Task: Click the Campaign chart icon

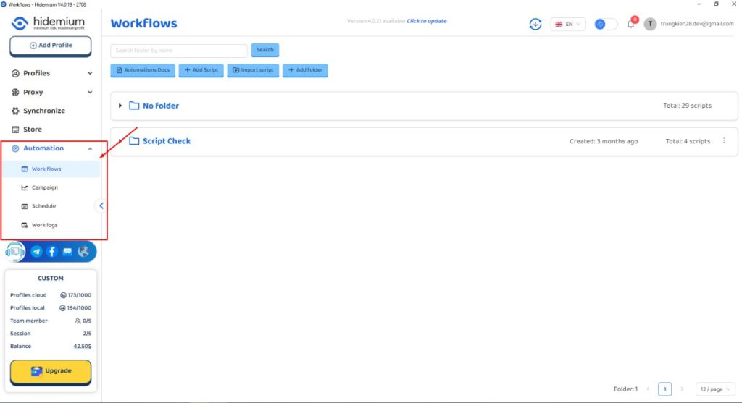Action: click(x=25, y=187)
